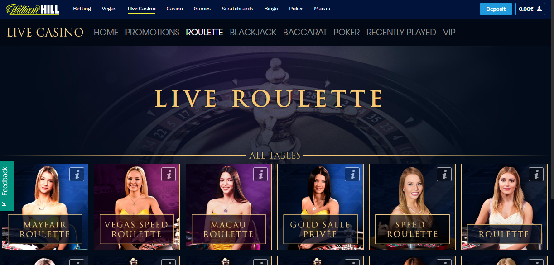Viewport: 554px width, 265px height.
Task: Open the Gold Salle Privée table
Action: (320, 207)
